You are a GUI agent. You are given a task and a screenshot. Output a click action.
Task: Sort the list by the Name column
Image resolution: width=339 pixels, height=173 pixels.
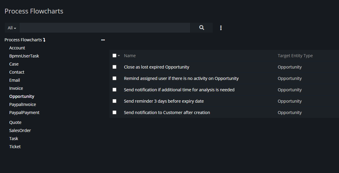click(x=130, y=56)
